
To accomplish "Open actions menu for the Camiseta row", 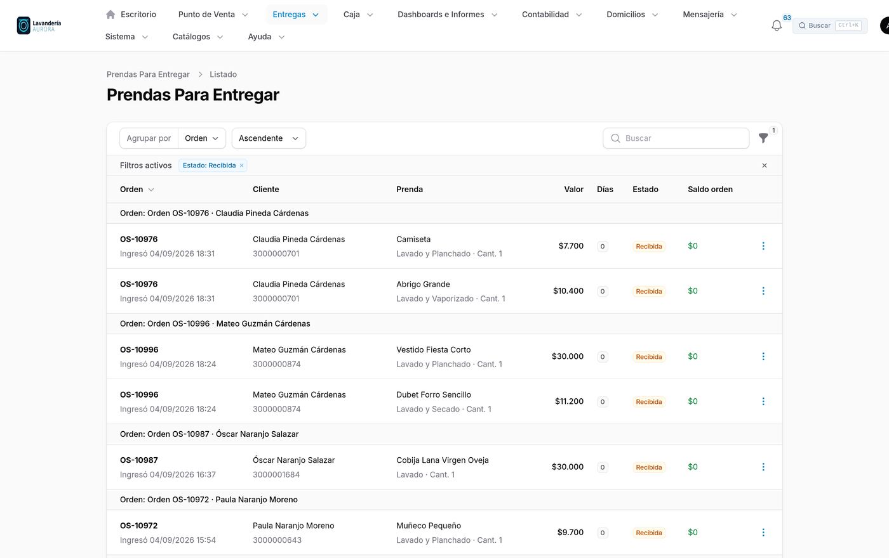I will [x=763, y=246].
